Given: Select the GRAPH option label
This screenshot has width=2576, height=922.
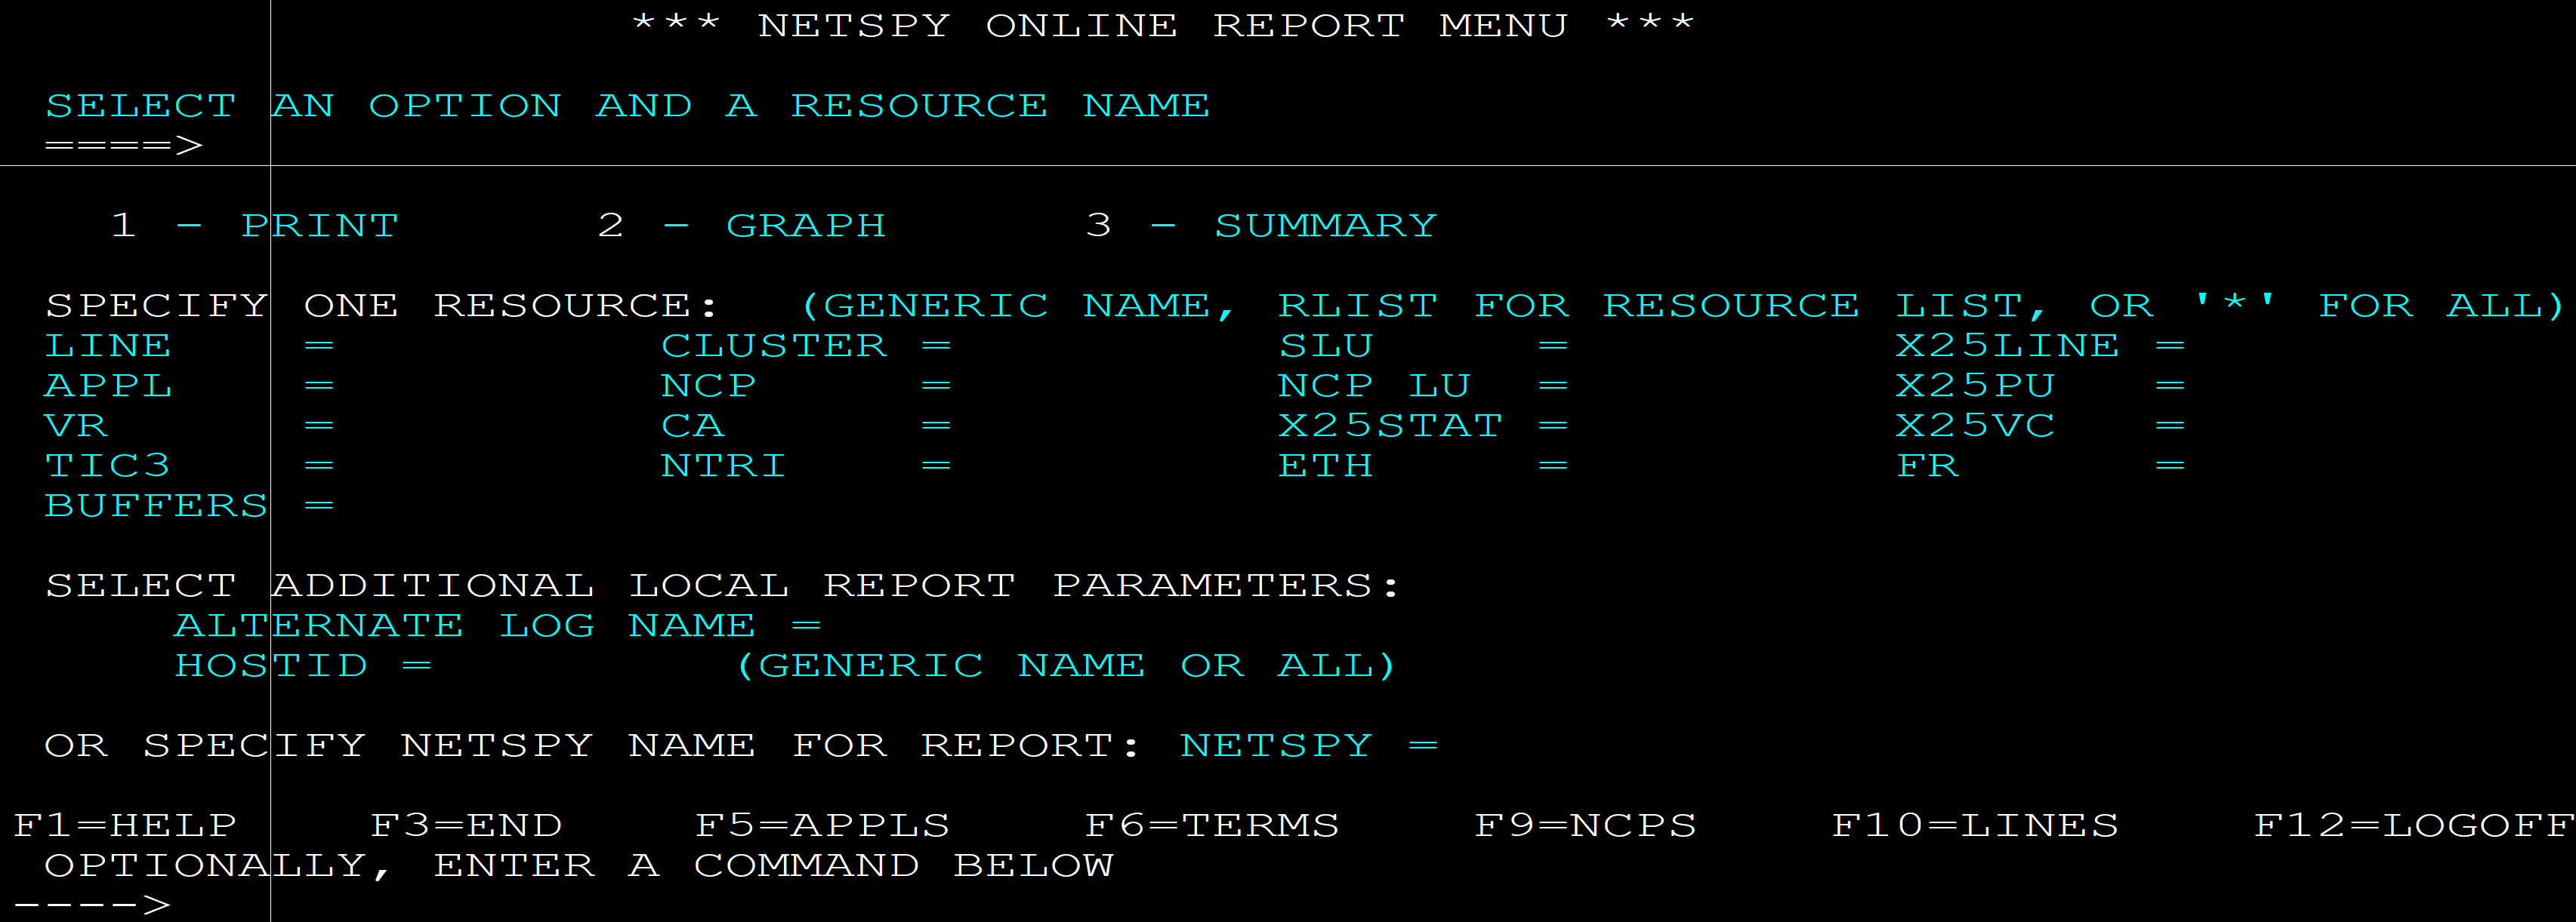Looking at the screenshot, I should [805, 226].
